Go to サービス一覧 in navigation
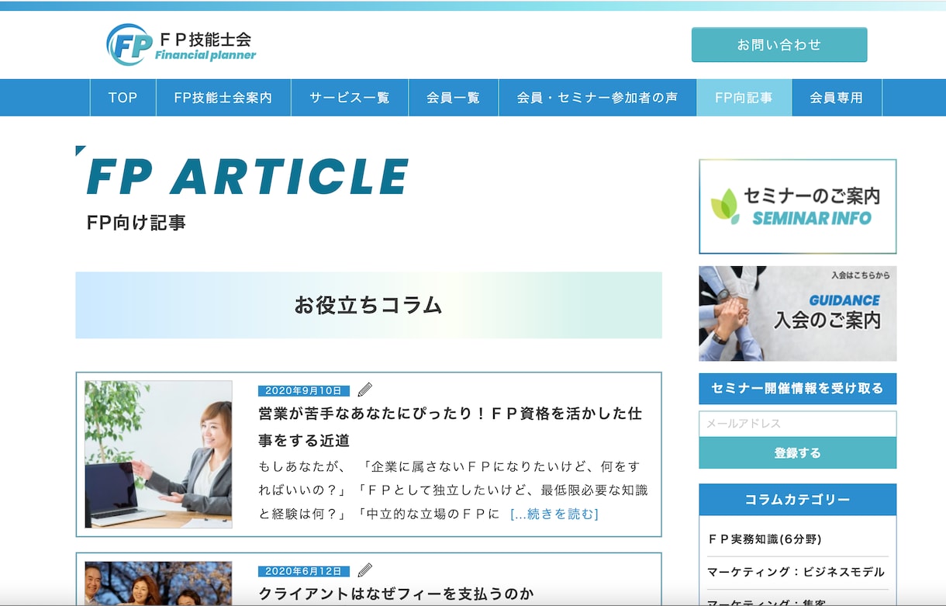946x606 pixels. pyautogui.click(x=350, y=98)
